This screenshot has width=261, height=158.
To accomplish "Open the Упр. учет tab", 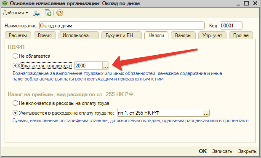I will tap(212, 35).
